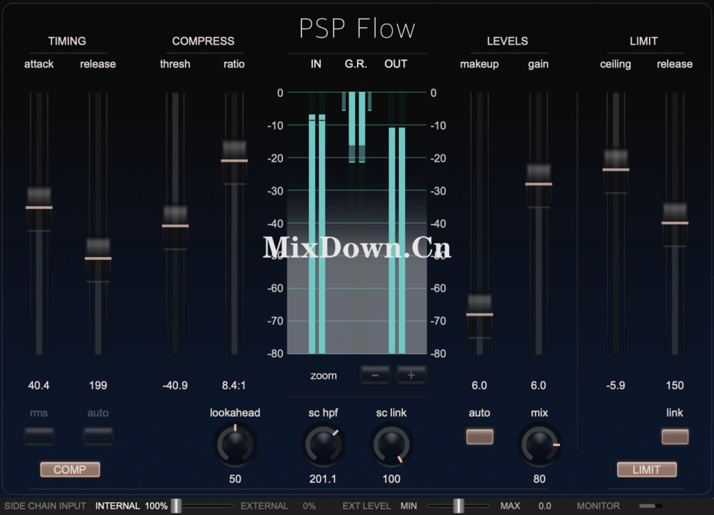Click the LIMIT section header

tap(644, 41)
